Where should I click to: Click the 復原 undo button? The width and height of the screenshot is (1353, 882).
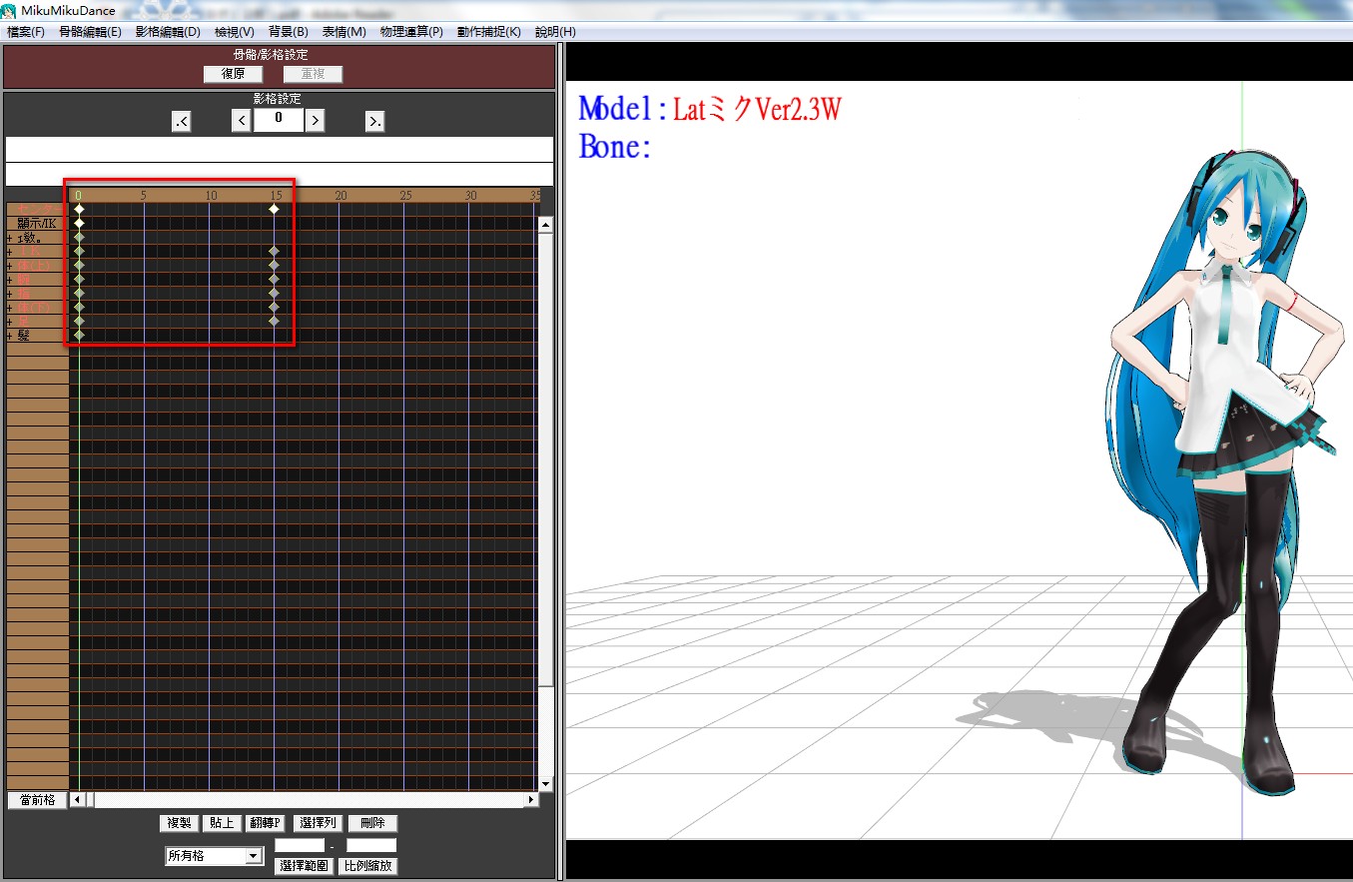tap(233, 74)
